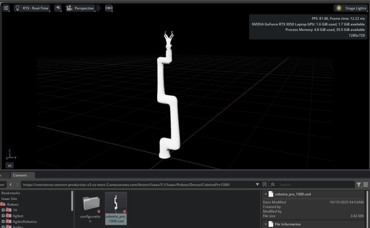370x228 pixels.
Task: Open the content filter funnel icon
Action: point(359,184)
